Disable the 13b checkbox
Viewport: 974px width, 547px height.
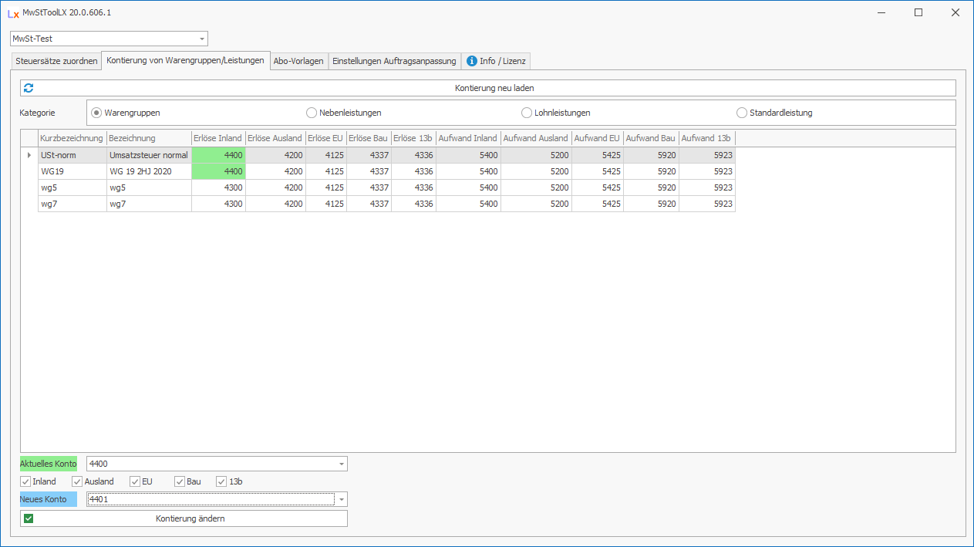[x=221, y=481]
